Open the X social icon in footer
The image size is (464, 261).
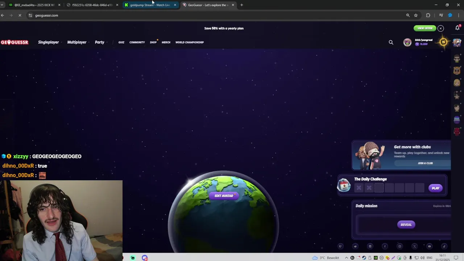pos(415,246)
